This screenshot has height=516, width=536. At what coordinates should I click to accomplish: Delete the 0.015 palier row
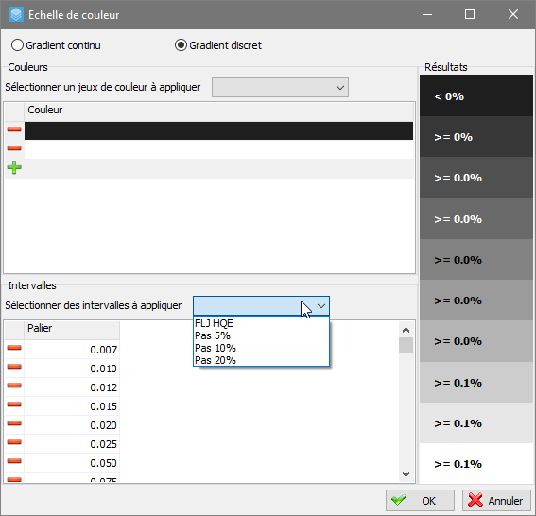tap(14, 404)
